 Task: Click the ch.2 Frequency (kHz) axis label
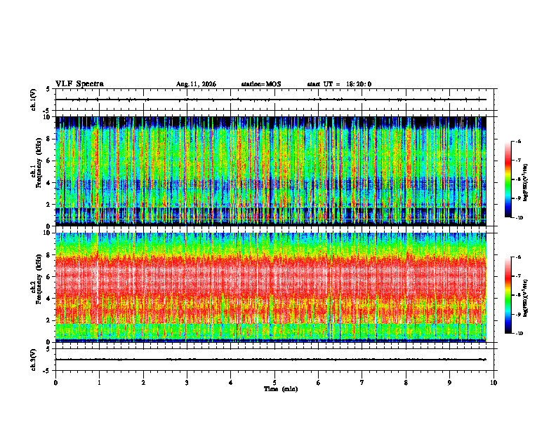(x=36, y=287)
